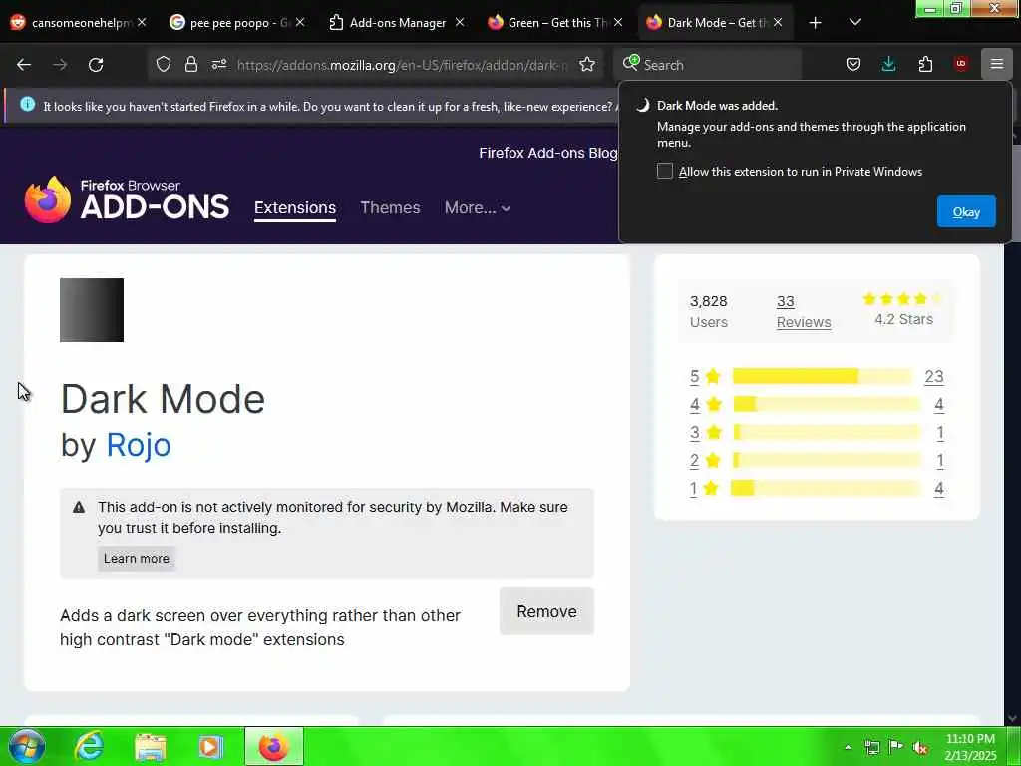Click the taskbar clock 11:10 PM
Viewport: 1021px width, 766px height.
tap(970, 739)
